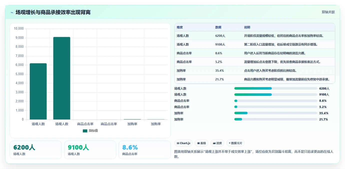The width and height of the screenshot is (345, 169).
Task: Select the 进度 chip
Action: (x=217, y=143)
